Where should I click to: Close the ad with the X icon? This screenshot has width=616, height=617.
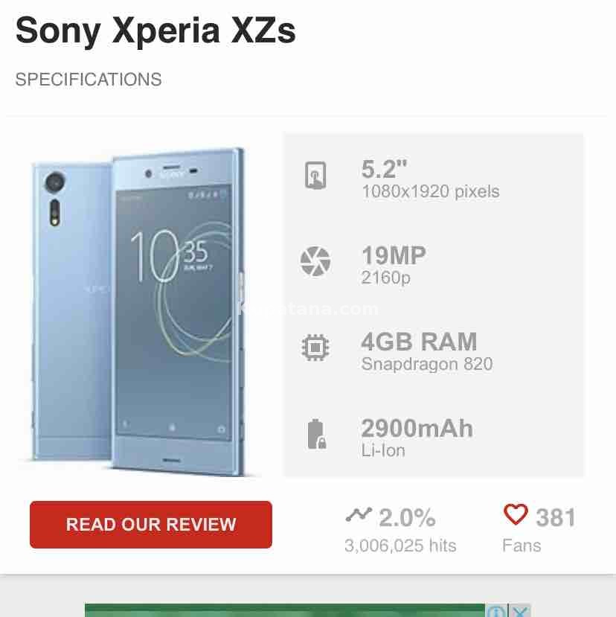(520, 611)
